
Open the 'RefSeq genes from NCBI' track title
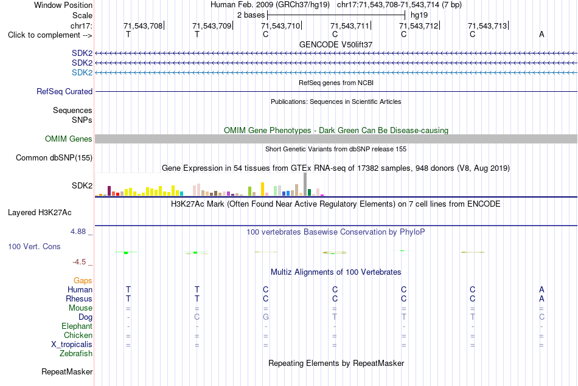[x=336, y=83]
